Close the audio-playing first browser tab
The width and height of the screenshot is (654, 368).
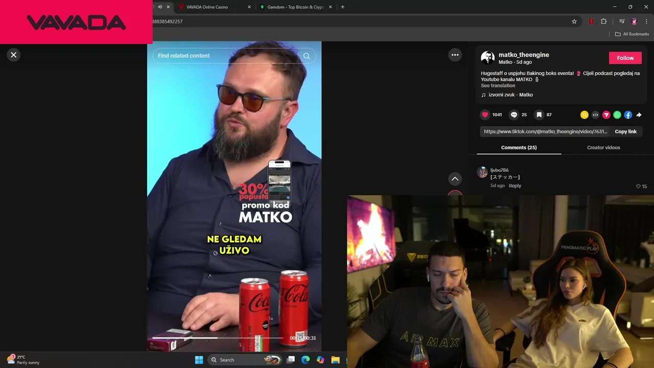point(168,7)
